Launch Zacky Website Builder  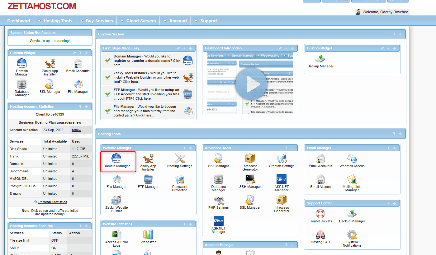(x=116, y=204)
